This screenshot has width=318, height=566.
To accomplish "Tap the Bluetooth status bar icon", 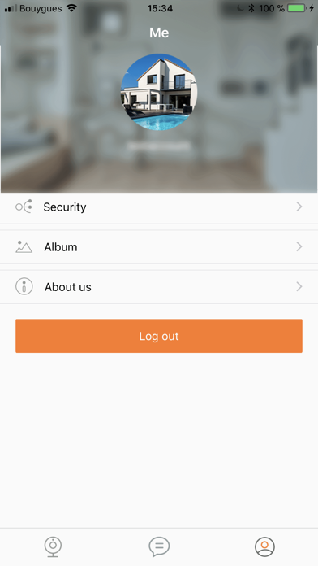I will 251,8.
